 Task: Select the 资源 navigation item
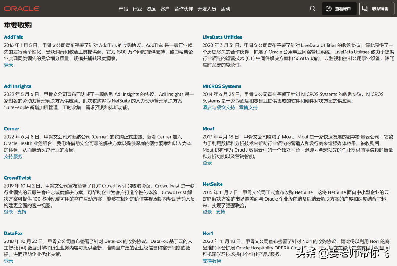click(151, 9)
